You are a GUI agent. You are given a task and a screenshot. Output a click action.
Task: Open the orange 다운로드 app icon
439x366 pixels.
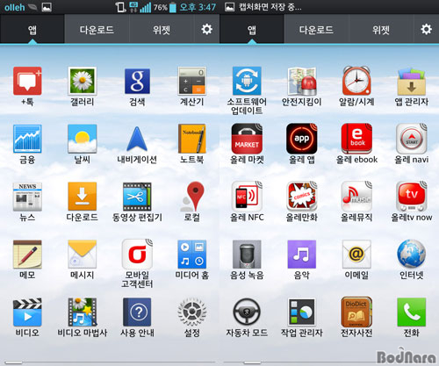click(x=83, y=197)
